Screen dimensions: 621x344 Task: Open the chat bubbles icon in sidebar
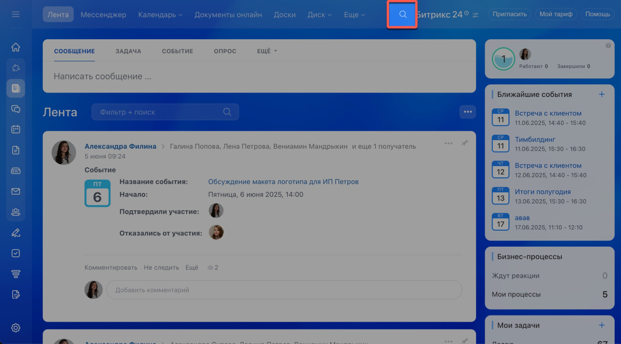coord(16,109)
